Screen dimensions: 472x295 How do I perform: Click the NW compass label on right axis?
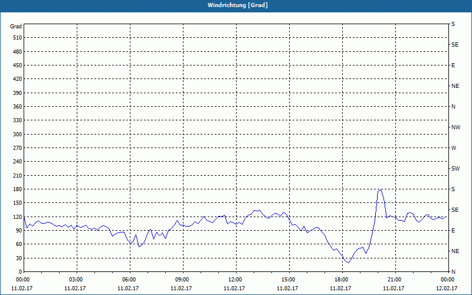pyautogui.click(x=455, y=127)
